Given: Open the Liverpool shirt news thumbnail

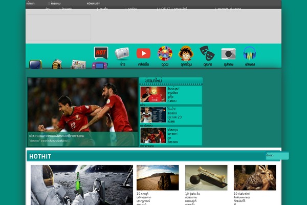Looking at the screenshot, I should pos(153,94).
